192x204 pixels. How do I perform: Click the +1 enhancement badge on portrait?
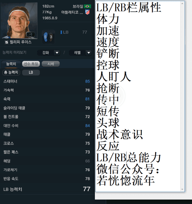click(x=31, y=34)
